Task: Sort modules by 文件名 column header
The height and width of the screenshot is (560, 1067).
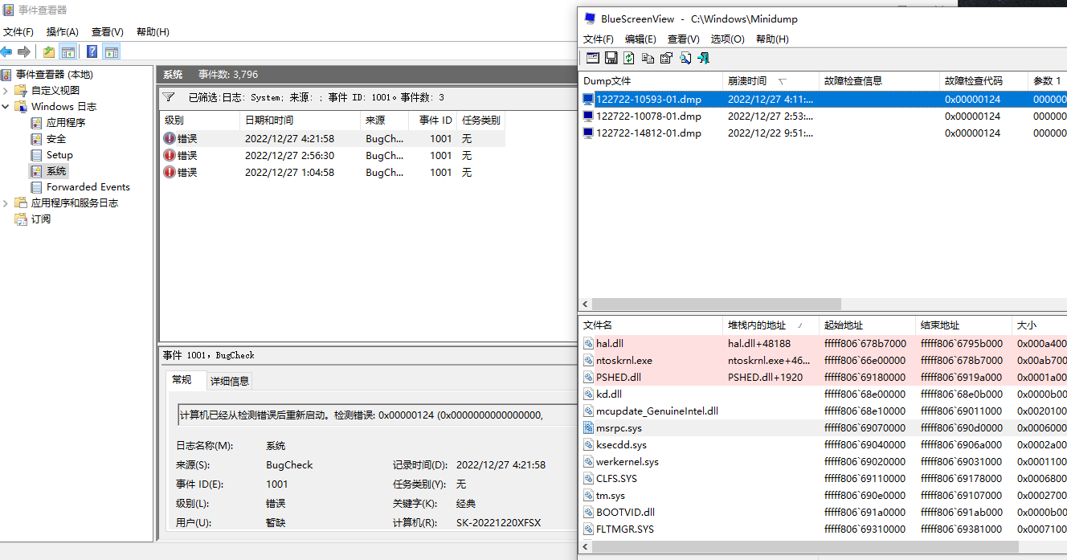Action: click(651, 325)
